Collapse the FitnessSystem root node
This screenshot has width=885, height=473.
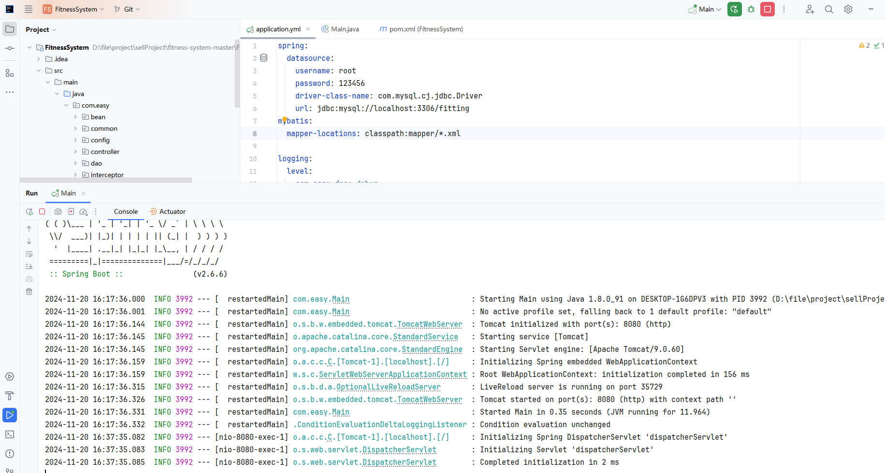click(x=29, y=47)
